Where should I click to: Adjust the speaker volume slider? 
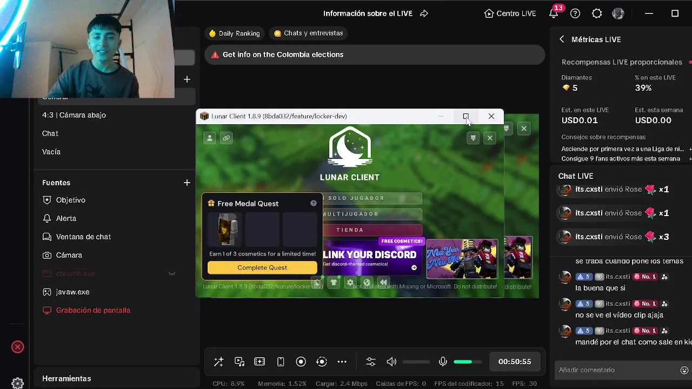pos(416,362)
